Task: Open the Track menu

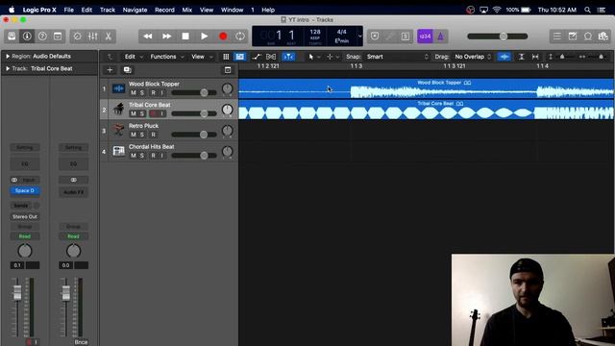Action: point(108,10)
